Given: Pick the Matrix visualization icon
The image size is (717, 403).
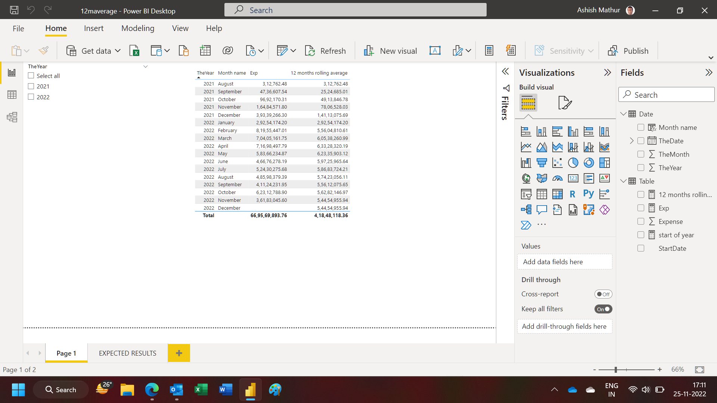Looking at the screenshot, I should [558, 194].
